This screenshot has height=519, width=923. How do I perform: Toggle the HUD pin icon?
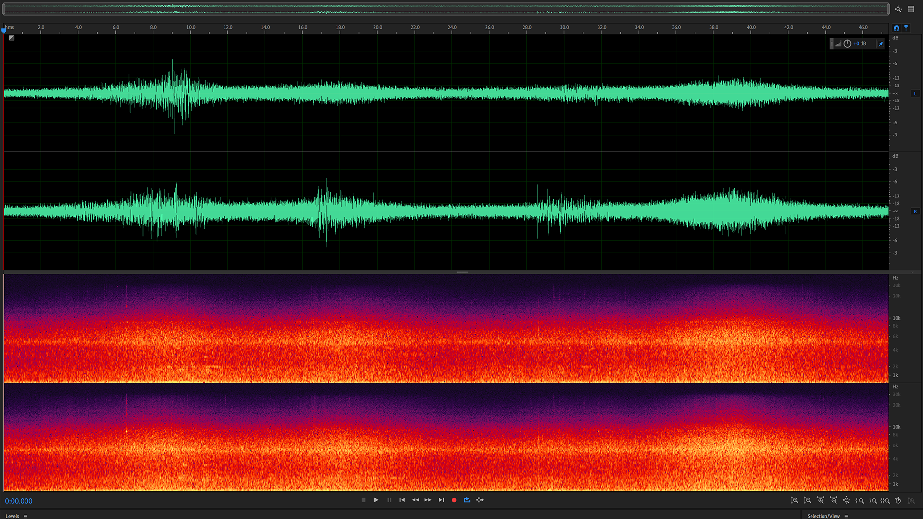click(881, 44)
